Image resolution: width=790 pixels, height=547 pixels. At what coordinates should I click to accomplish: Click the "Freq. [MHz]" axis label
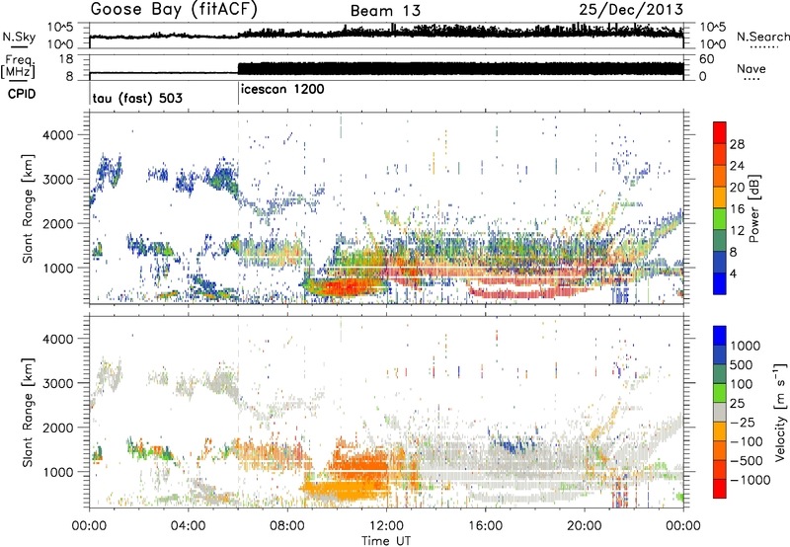(x=19, y=66)
